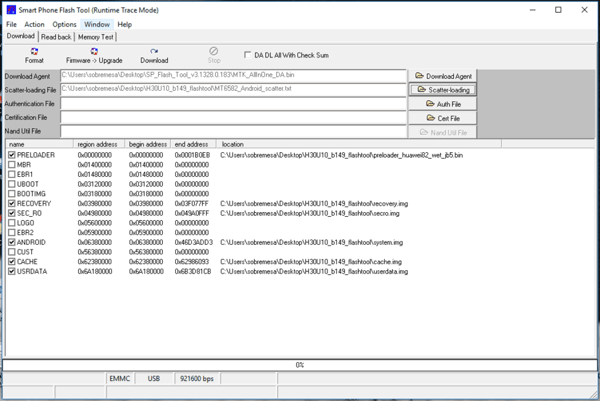The image size is (600, 401).
Task: Start flashing with the Download icon
Action: click(154, 51)
